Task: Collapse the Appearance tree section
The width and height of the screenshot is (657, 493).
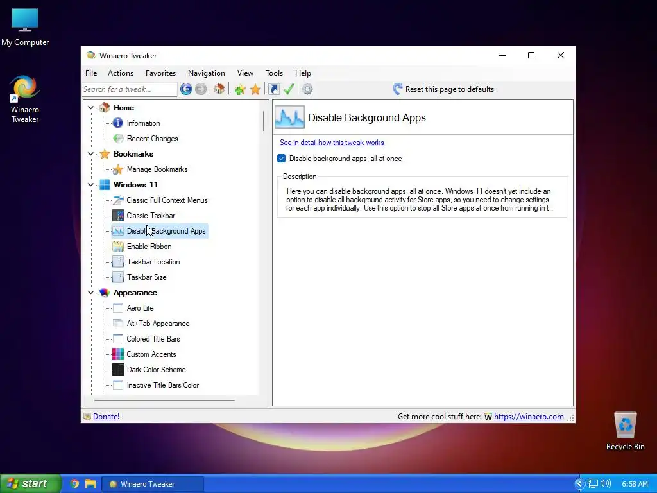Action: 90,293
